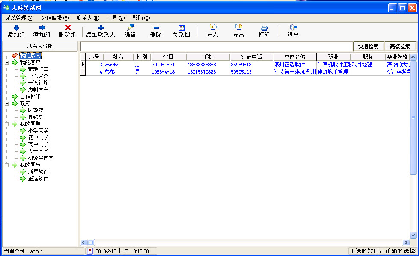Open the 关系图 relationship chart
Image resolution: width=419 pixels, height=256 pixels.
click(181, 28)
